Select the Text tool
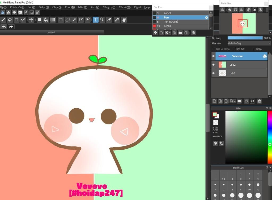272x200 pixels. point(96,20)
